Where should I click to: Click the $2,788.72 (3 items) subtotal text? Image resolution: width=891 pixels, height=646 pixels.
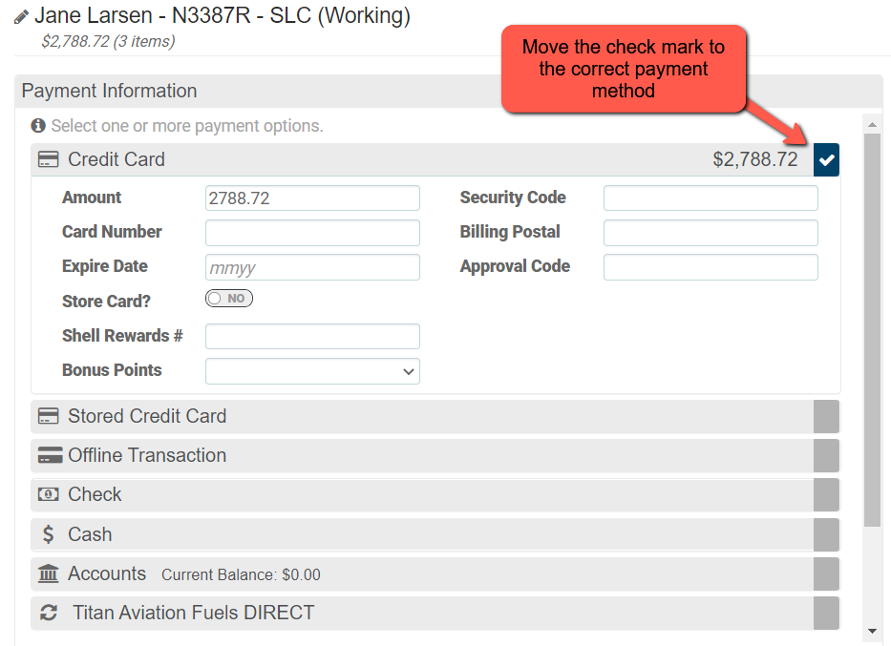pyautogui.click(x=108, y=41)
